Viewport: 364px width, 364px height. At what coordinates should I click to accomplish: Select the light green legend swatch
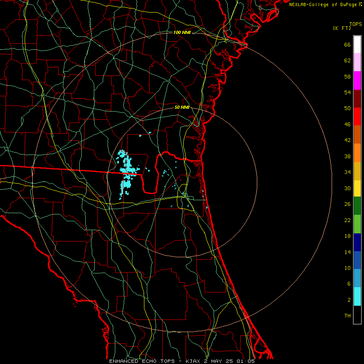pyautogui.click(x=357, y=224)
